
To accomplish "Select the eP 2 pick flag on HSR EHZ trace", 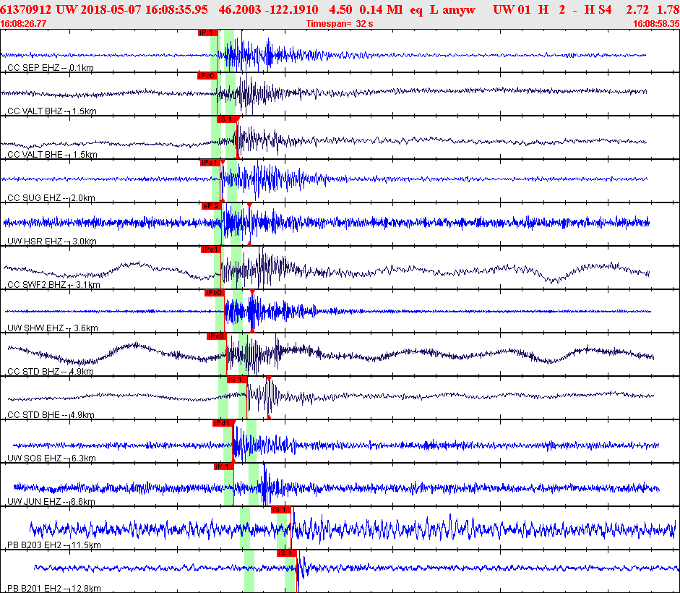I will [x=212, y=206].
